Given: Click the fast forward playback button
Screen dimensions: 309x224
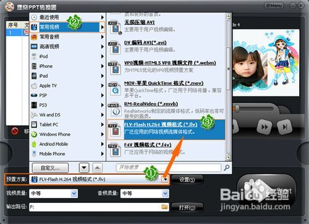Looking at the screenshot, I should (x=265, y=127).
